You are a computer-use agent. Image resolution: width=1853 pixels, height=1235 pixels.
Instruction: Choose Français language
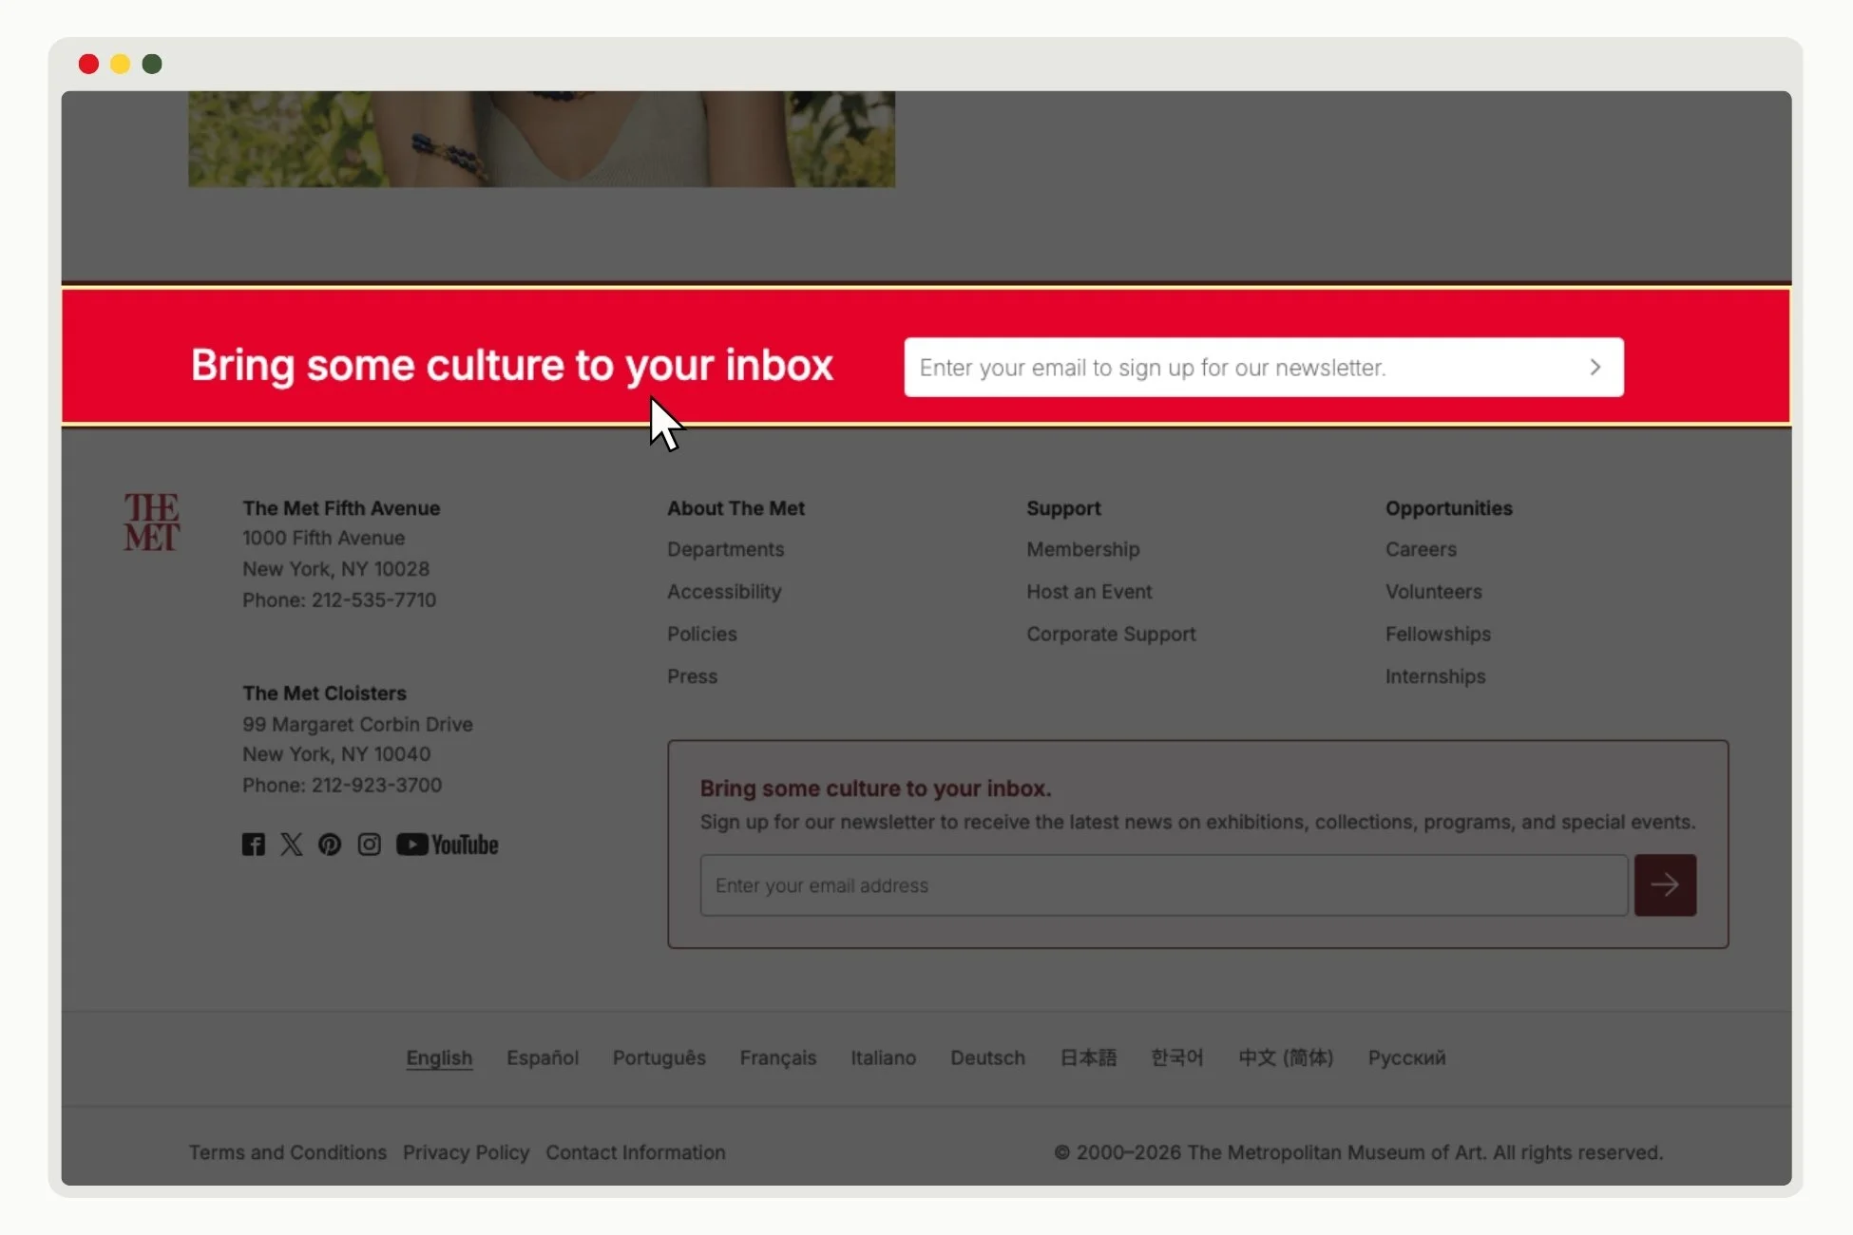[778, 1057]
